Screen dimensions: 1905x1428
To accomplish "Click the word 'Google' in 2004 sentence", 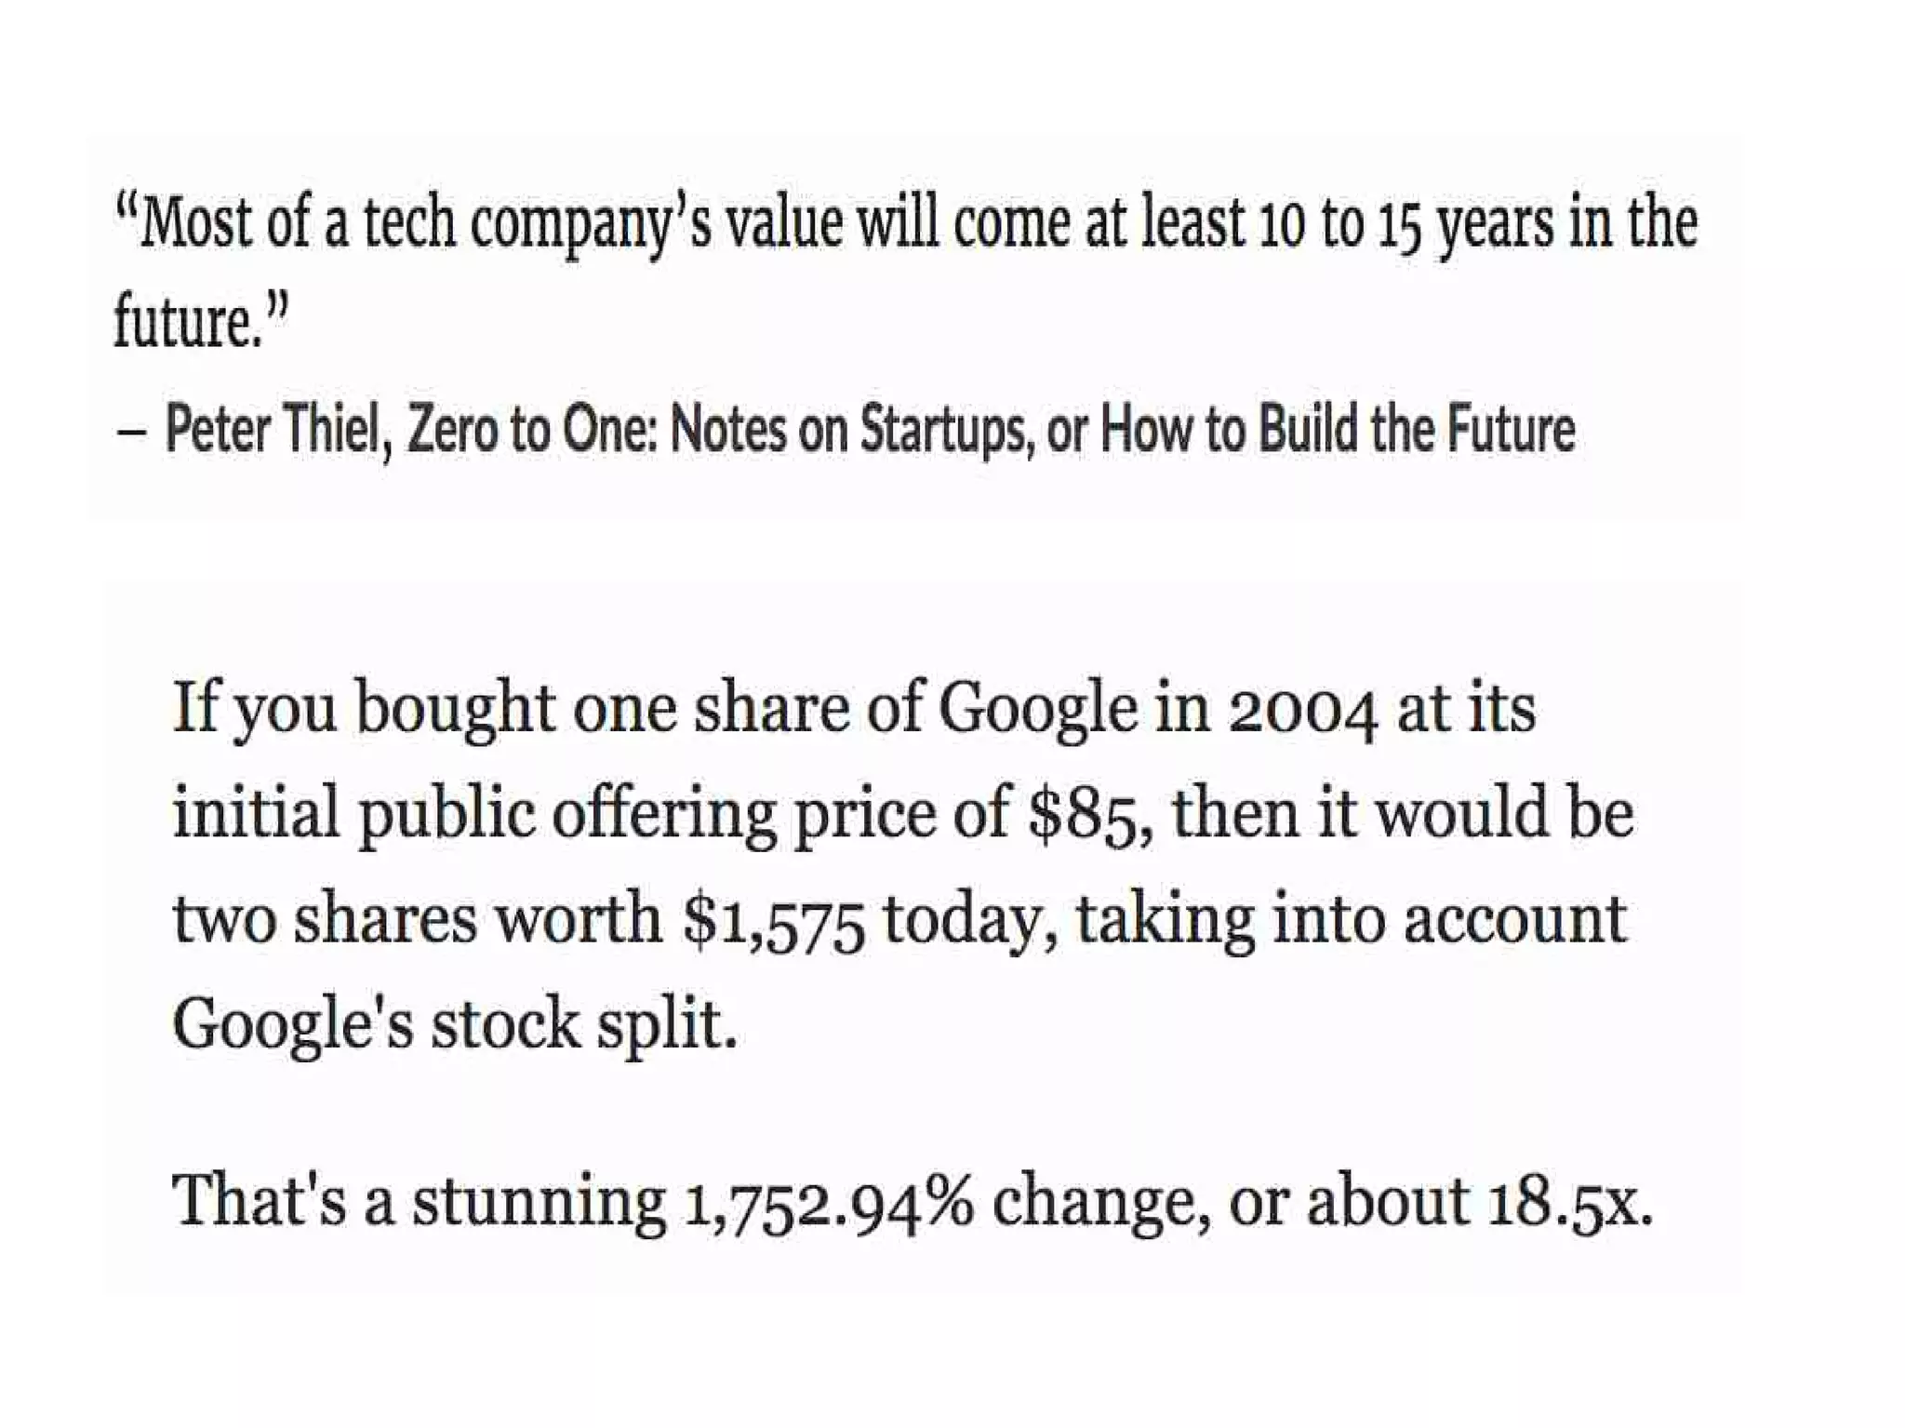I will coord(1037,711).
